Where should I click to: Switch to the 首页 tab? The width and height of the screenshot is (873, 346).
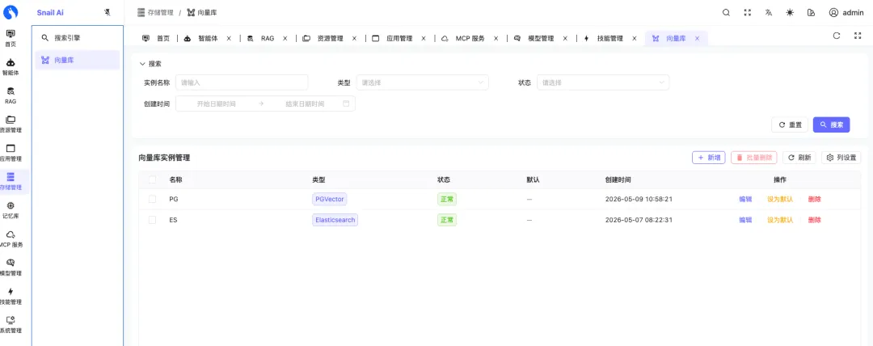[156, 39]
